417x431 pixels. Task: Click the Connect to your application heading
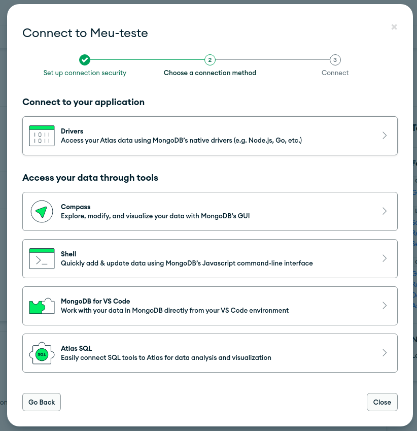[x=84, y=102]
